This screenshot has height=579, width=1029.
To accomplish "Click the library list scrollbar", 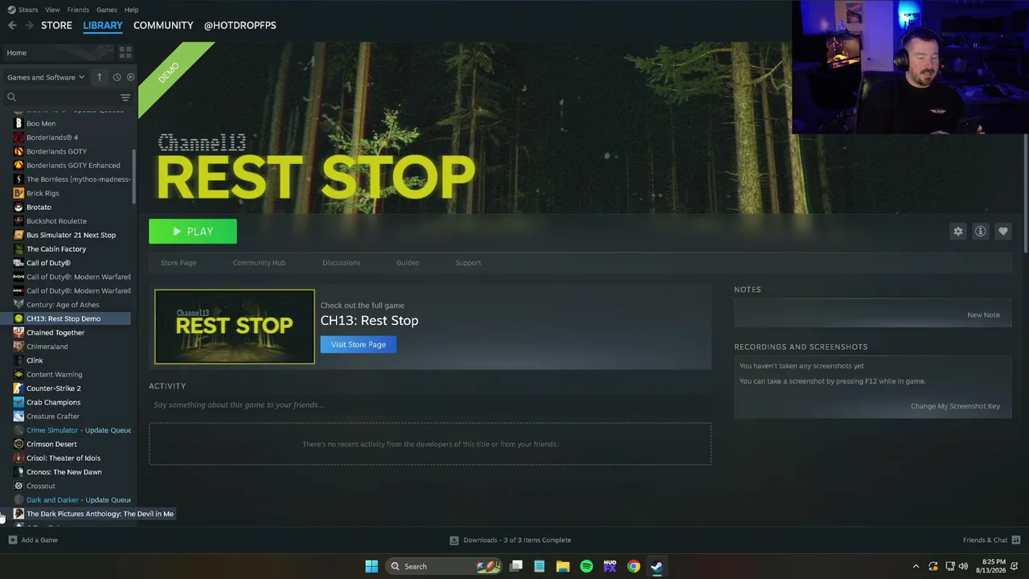I will point(134,177).
